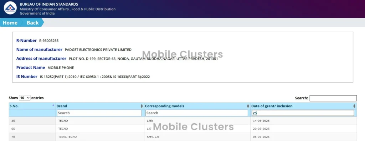Sort by Corresponding models sort arrows
This screenshot has width=365, height=141.
point(248,106)
